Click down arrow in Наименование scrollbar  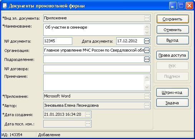click(147, 32)
